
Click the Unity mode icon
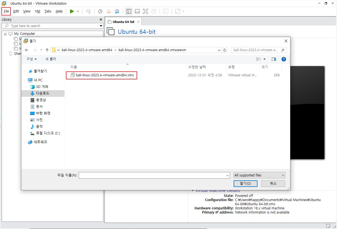click(x=154, y=11)
